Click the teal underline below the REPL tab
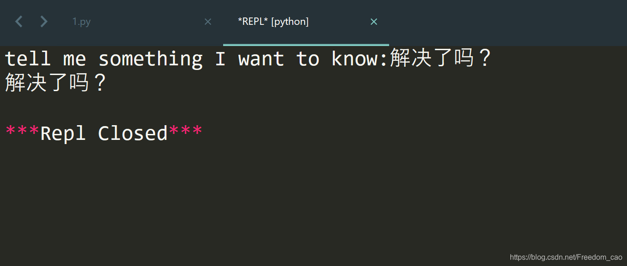 pos(306,45)
